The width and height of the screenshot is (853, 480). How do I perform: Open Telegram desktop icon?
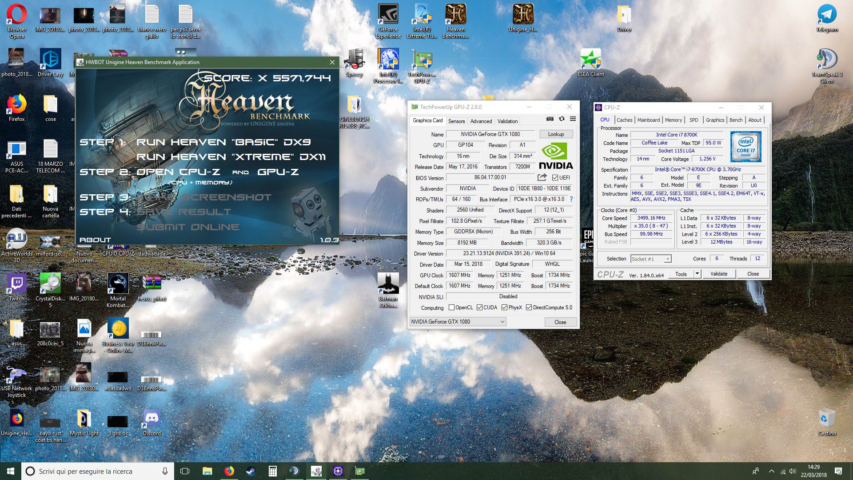(x=827, y=18)
